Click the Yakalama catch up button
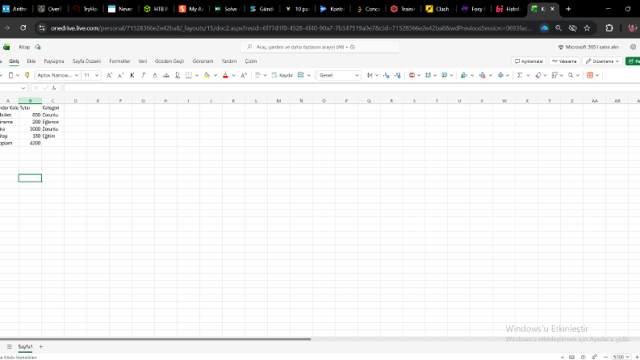This screenshot has width=640, height=360. coord(564,61)
